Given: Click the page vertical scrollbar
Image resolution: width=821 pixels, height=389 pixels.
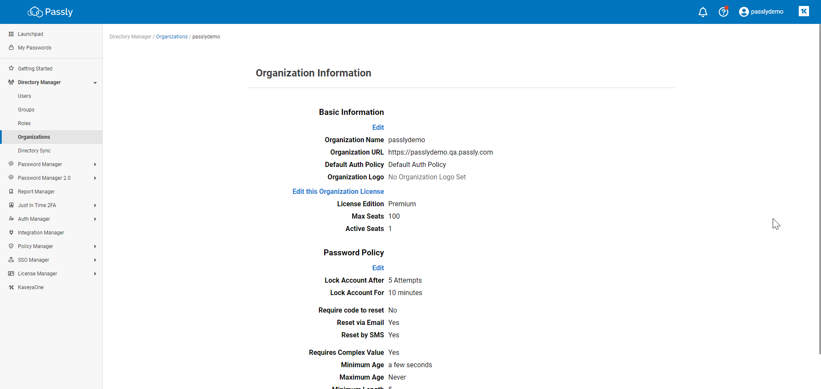Looking at the screenshot, I should [819, 189].
